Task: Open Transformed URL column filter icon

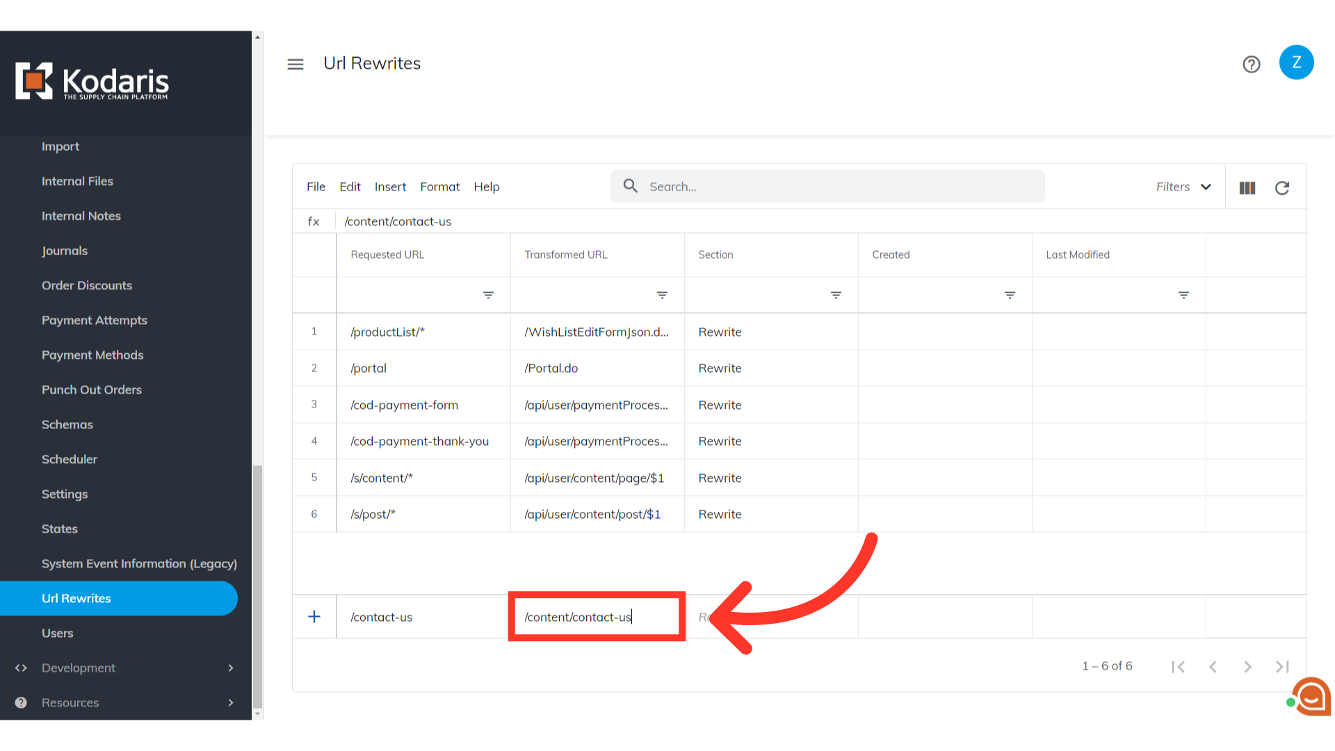Action: [663, 296]
